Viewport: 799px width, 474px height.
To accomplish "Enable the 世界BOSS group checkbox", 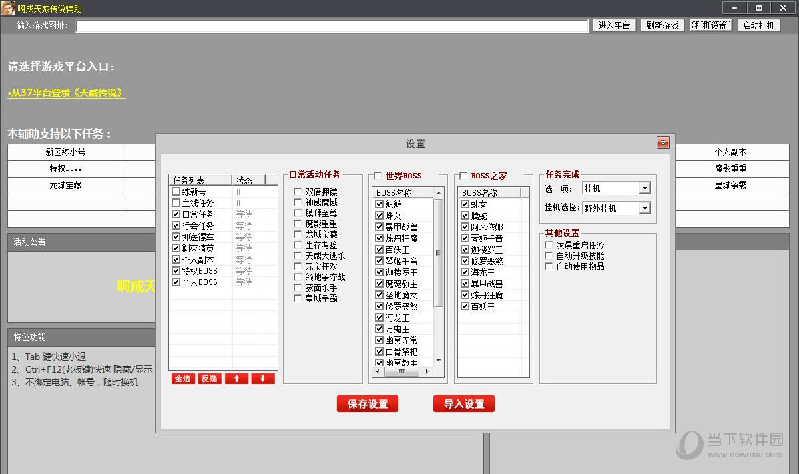I will (378, 176).
